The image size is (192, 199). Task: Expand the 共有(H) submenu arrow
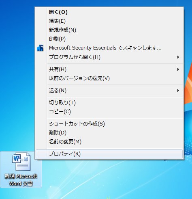[178, 69]
